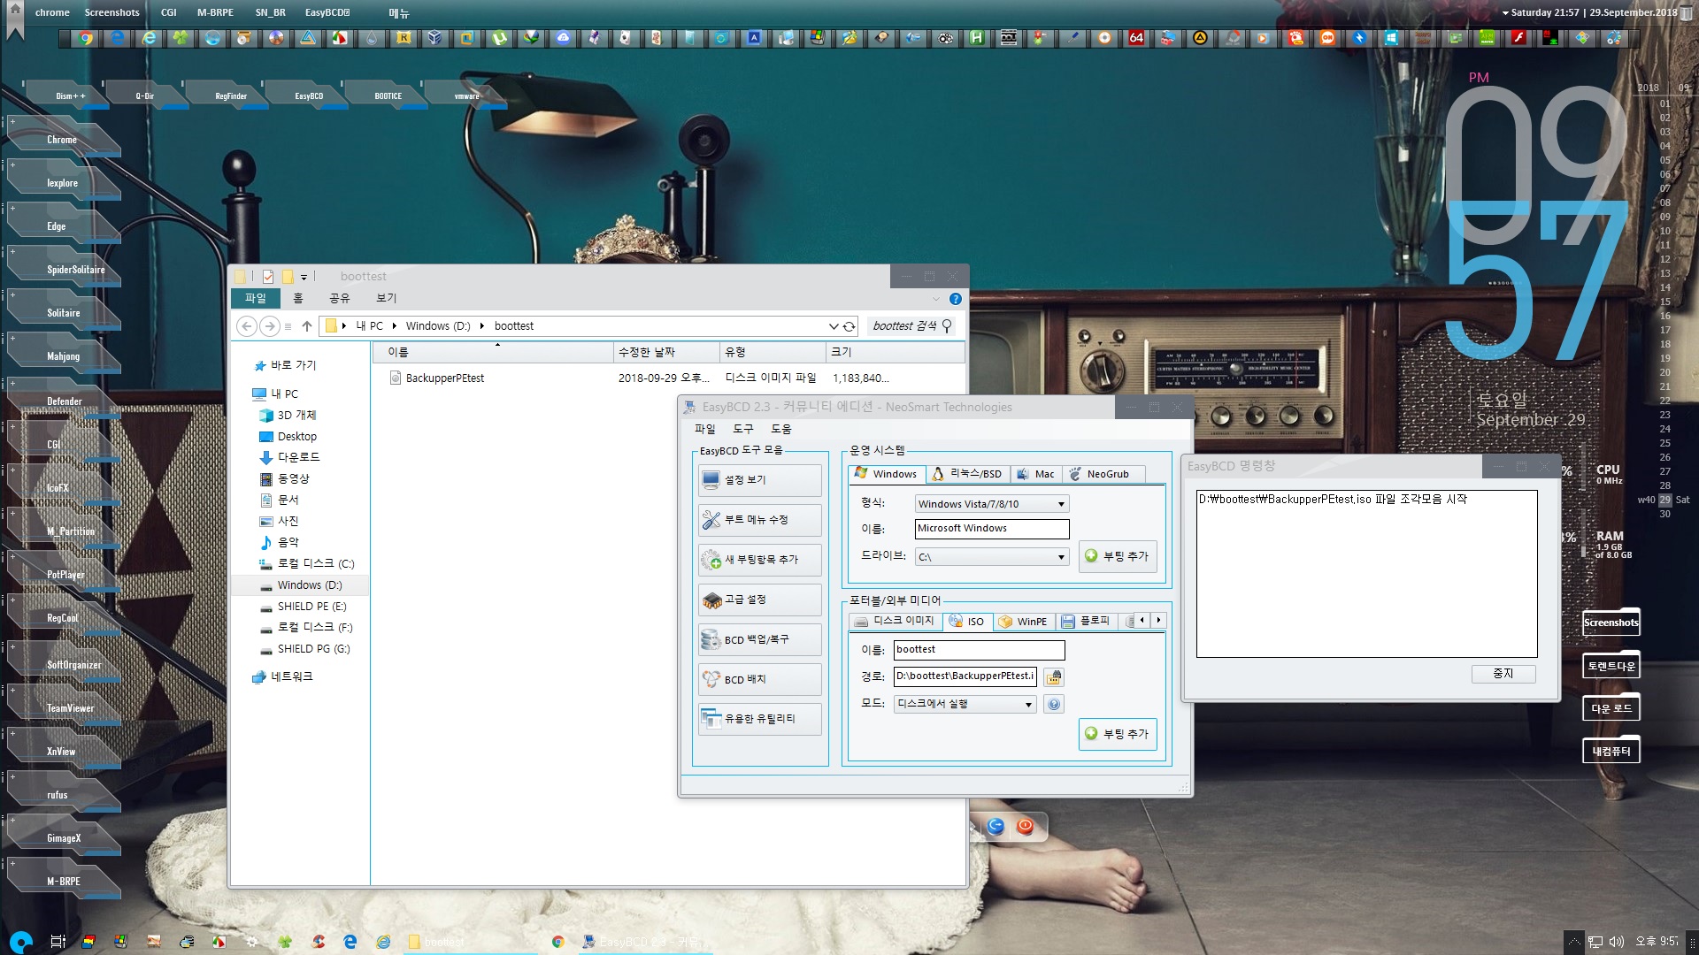Open the 형식 OS type dropdown
Image resolution: width=1699 pixels, height=955 pixels.
click(x=992, y=504)
